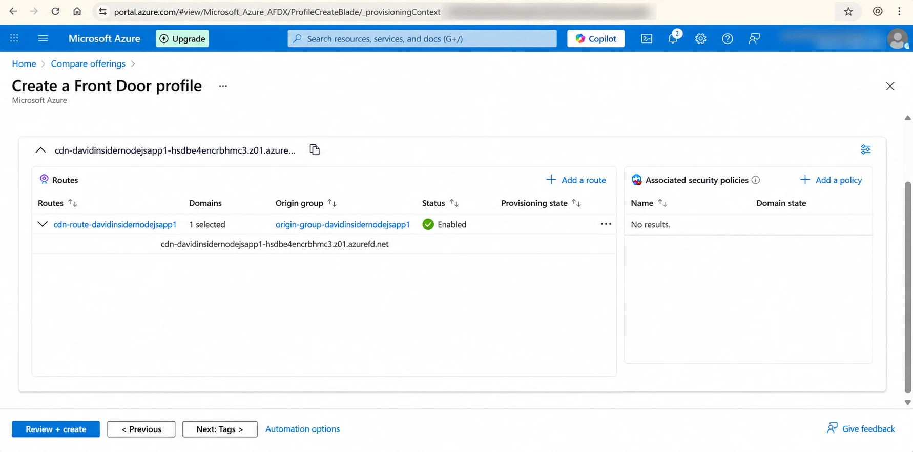Image resolution: width=913 pixels, height=452 pixels.
Task: Go to Previous step
Action: (141, 429)
